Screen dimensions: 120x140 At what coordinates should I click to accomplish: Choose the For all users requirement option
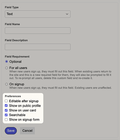[6, 68]
